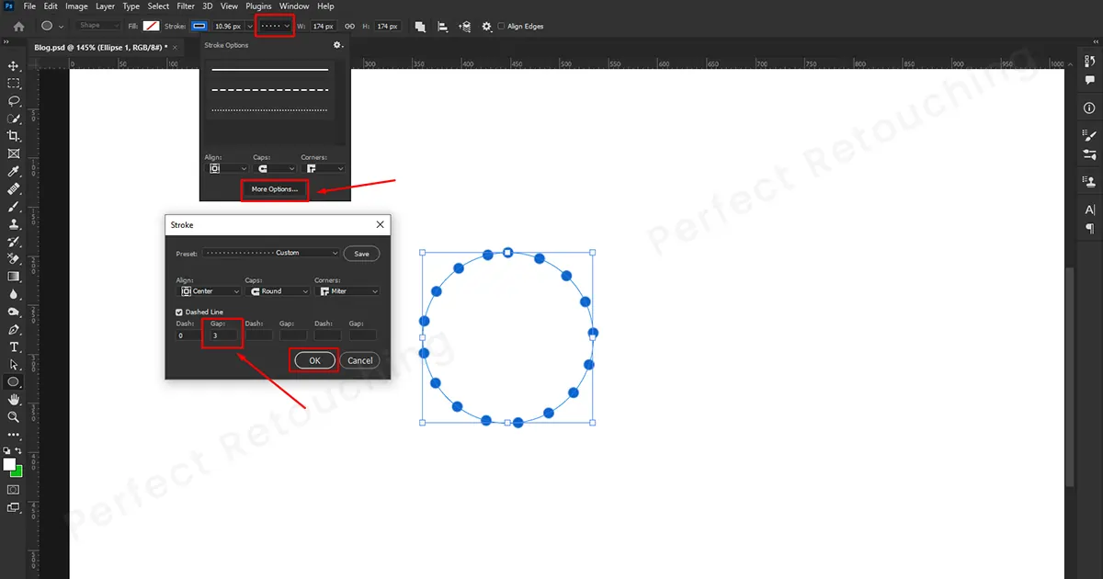The image size is (1103, 579).
Task: Open stroke options gear menu
Action: (337, 45)
